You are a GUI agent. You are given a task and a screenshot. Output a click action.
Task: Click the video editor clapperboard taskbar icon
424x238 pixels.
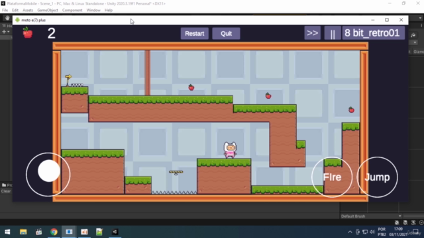[38, 232]
